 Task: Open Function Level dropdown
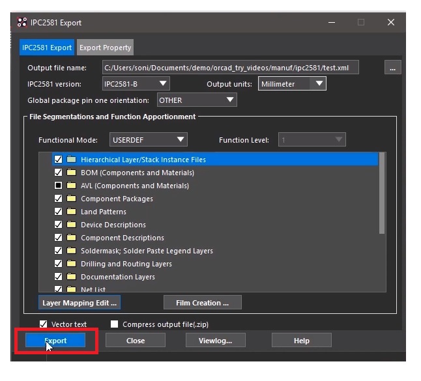point(312,140)
